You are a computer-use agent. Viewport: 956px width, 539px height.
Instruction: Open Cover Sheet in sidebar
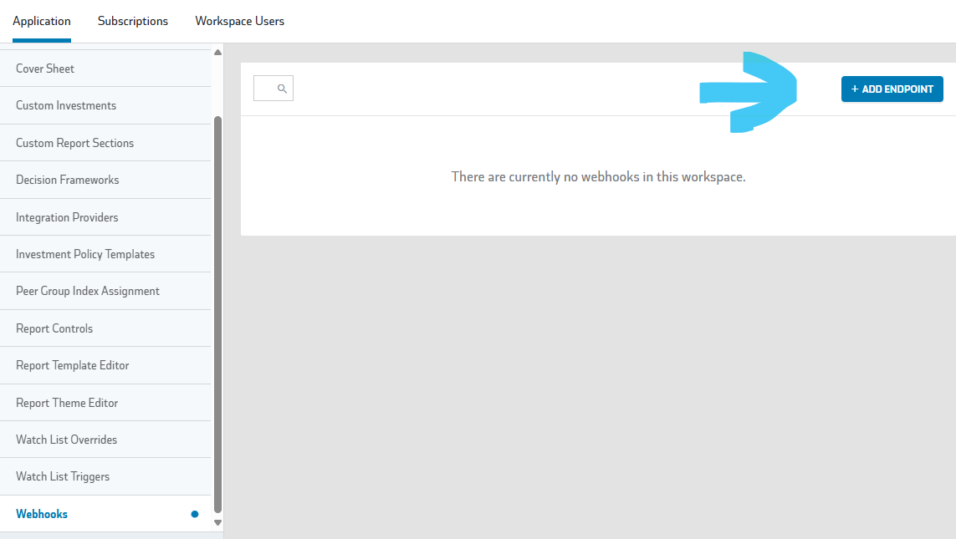coord(45,69)
